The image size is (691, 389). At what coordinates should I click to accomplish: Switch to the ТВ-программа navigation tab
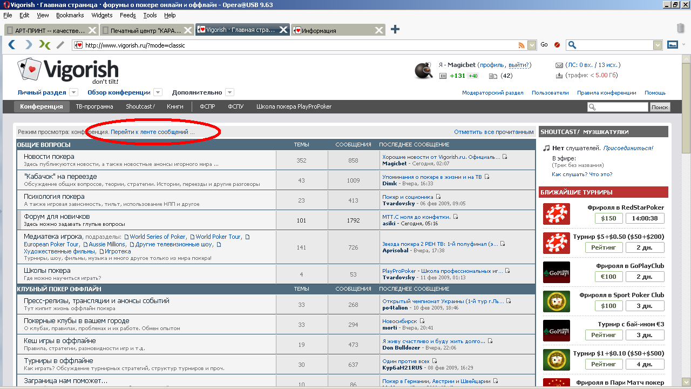click(94, 106)
